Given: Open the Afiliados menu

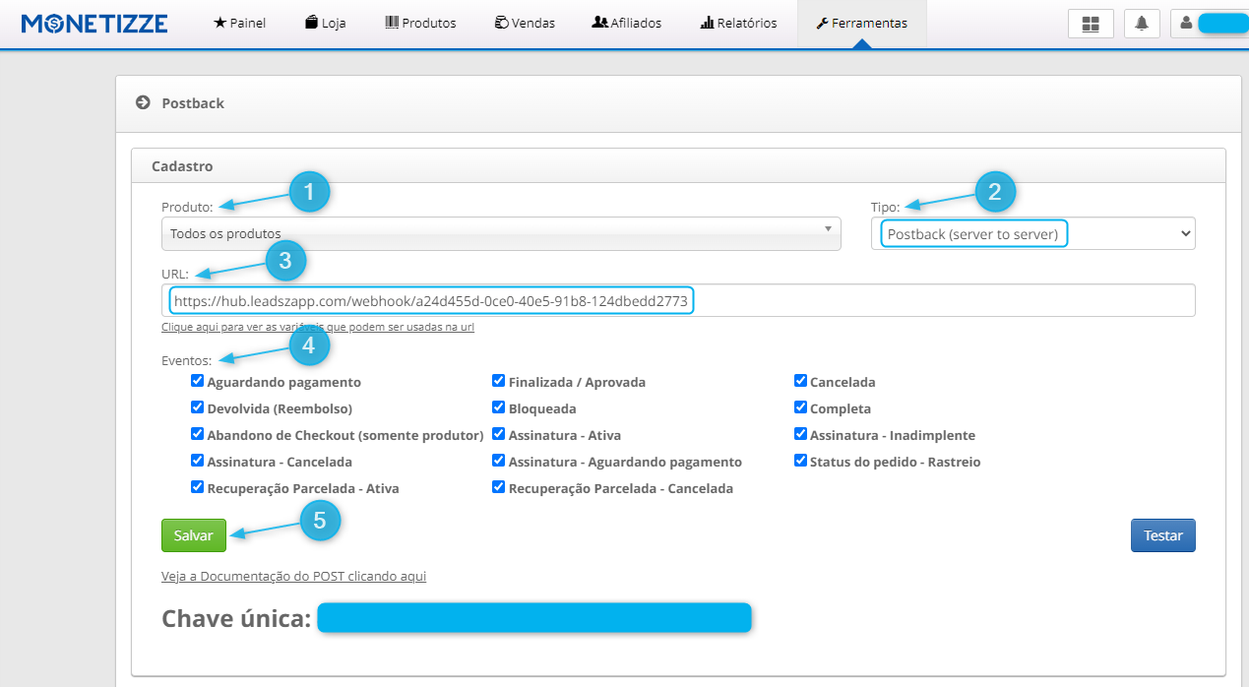Looking at the screenshot, I should 626,23.
